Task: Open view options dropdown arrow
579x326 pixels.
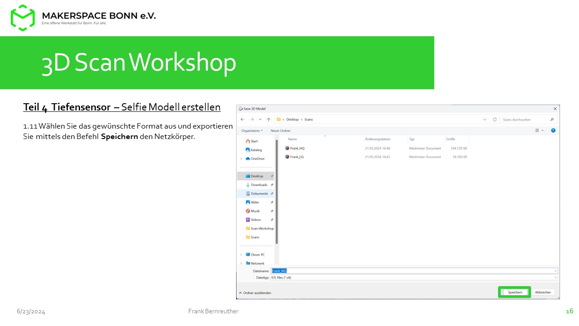Action: (x=542, y=130)
